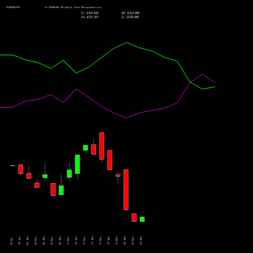The image size is (253, 253).
Task: Click the open price value O: 431.95
Action: [90, 17]
